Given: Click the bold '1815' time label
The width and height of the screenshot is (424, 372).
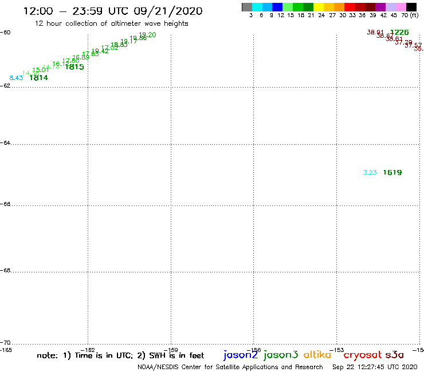Looking at the screenshot, I should point(74,67).
